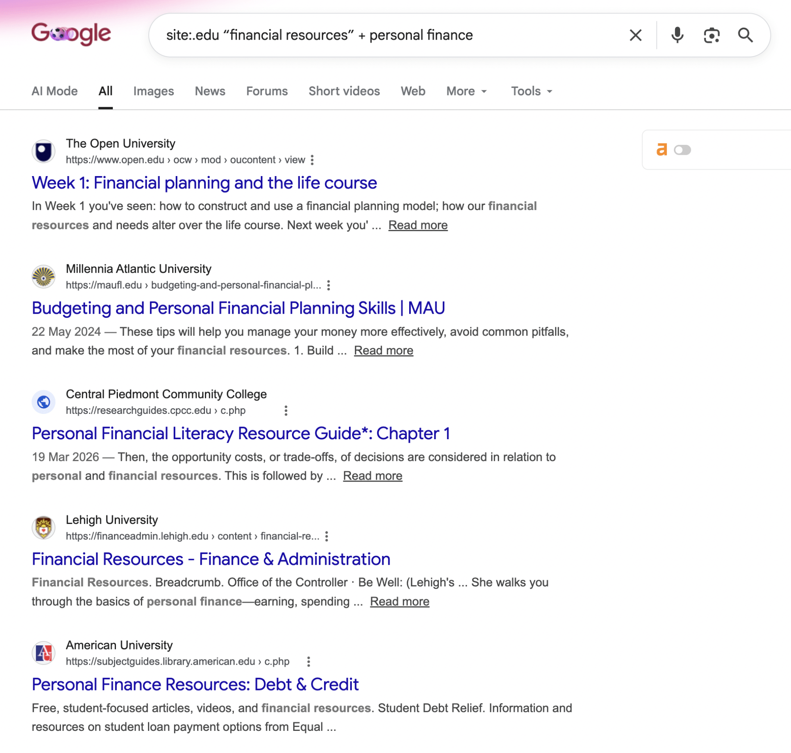The width and height of the screenshot is (791, 753).
Task: Click Millennia Atlantic University site name
Action: click(138, 269)
